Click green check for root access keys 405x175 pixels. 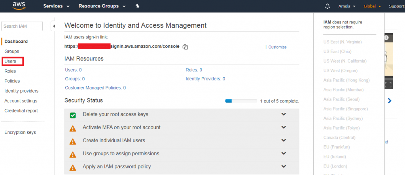(73, 115)
